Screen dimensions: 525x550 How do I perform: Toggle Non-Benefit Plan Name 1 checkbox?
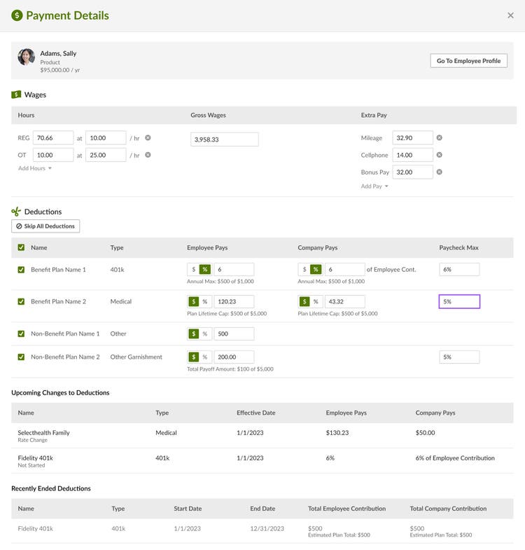[x=22, y=334]
